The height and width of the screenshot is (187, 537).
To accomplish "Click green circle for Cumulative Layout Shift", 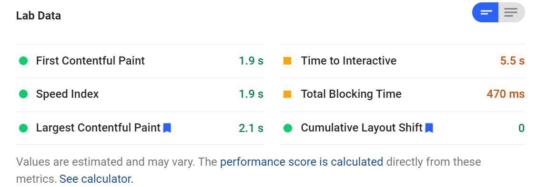I will pyautogui.click(x=288, y=128).
